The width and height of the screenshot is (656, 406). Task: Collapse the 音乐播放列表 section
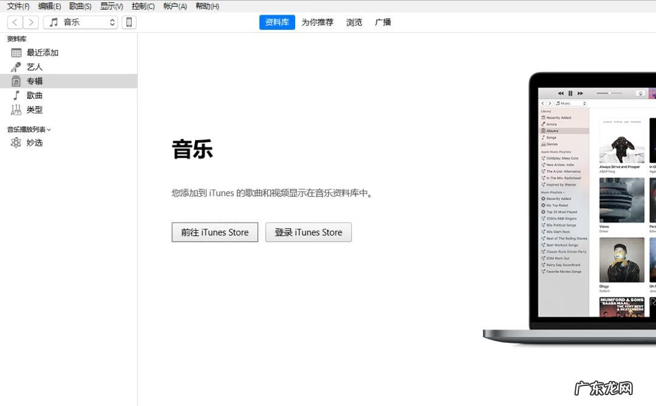pyautogui.click(x=49, y=130)
